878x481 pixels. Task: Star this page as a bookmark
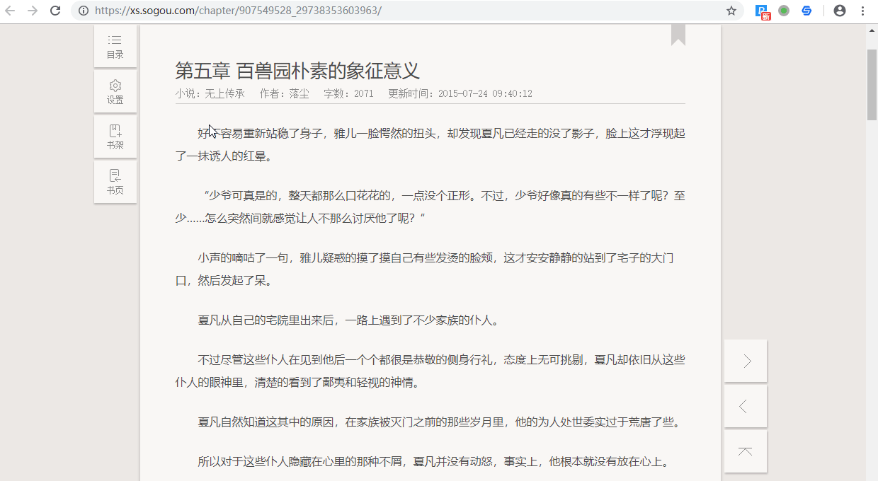pyautogui.click(x=731, y=11)
